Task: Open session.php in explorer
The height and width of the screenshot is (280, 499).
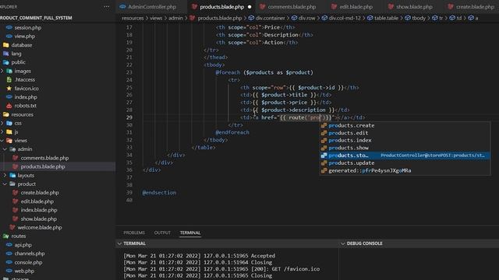Action: (x=28, y=28)
